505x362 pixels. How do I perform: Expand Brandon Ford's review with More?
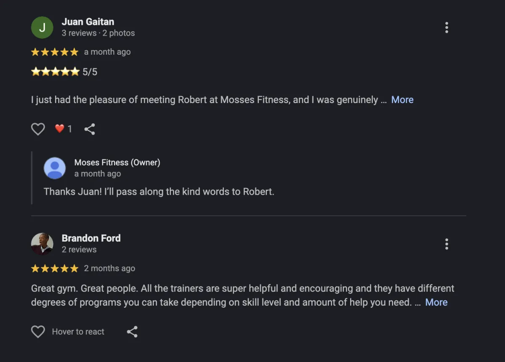(436, 302)
